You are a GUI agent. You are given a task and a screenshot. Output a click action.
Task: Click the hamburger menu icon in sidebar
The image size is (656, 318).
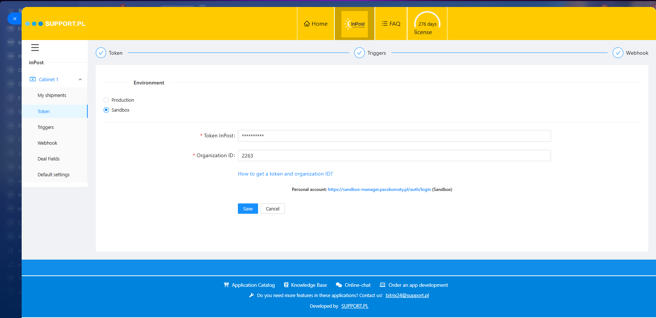[35, 48]
